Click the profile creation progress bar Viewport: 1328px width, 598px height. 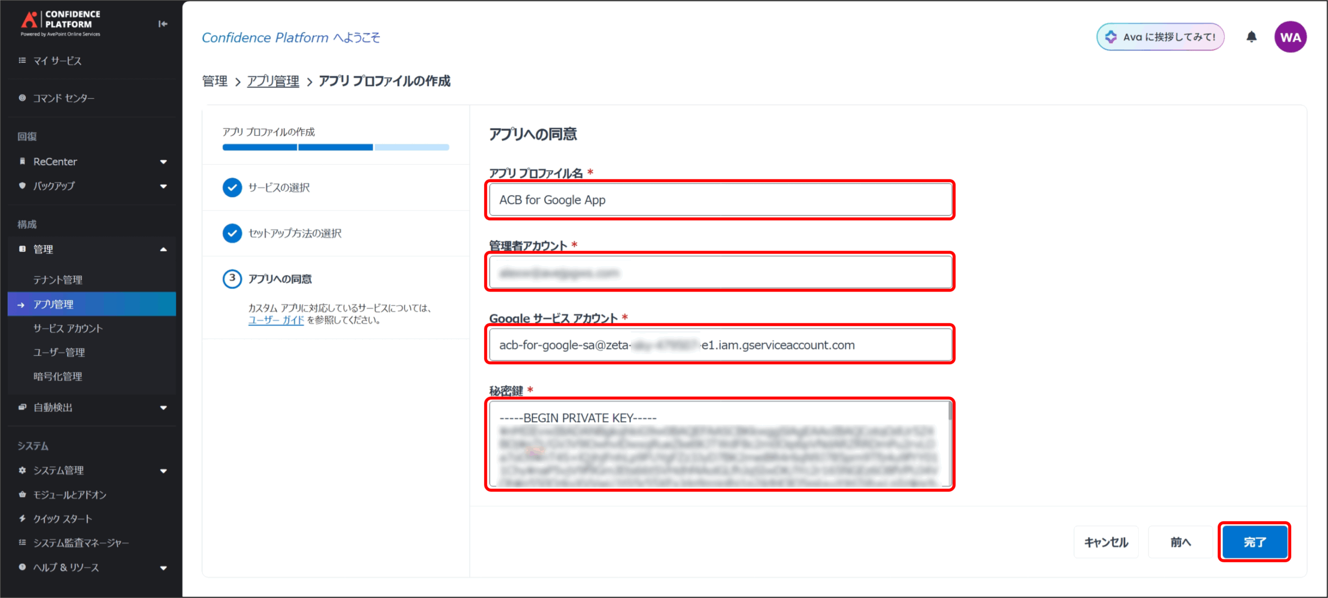click(335, 147)
